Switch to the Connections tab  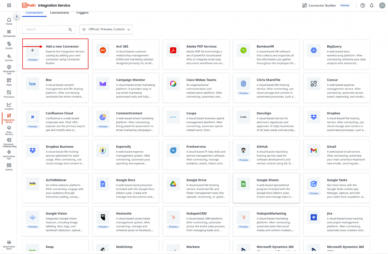coord(59,13)
